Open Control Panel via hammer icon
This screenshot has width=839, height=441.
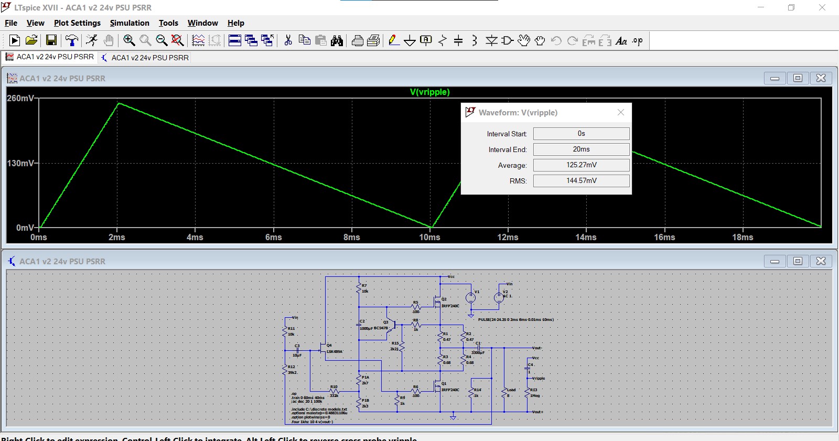coord(72,40)
